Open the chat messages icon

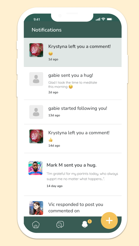pyautogui.click(x=60, y=224)
